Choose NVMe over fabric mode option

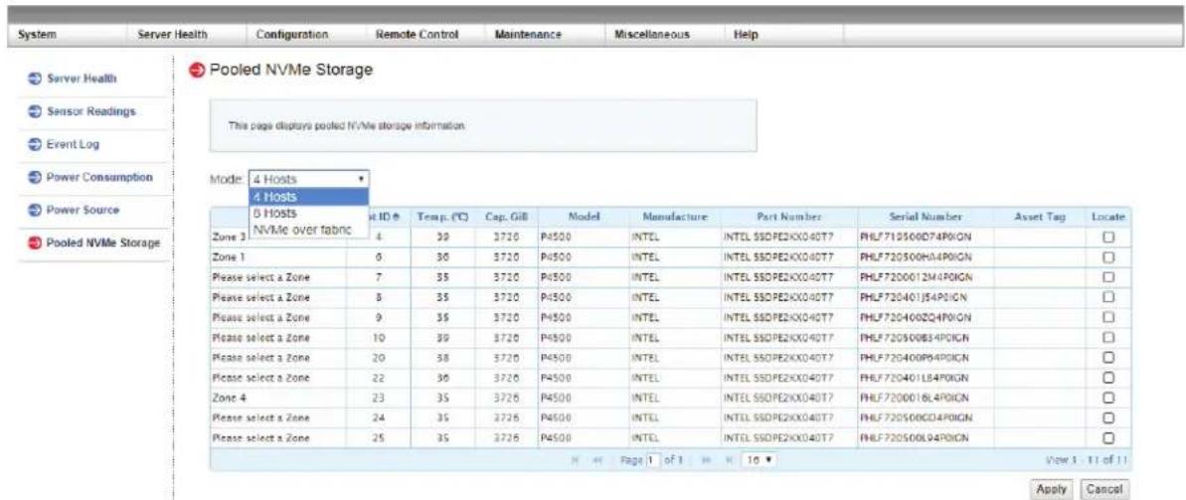pyautogui.click(x=308, y=228)
